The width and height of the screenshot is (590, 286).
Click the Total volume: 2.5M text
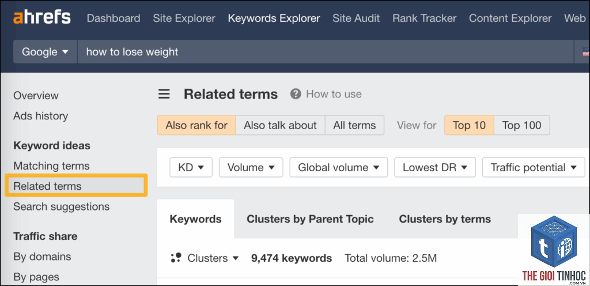pyautogui.click(x=391, y=258)
